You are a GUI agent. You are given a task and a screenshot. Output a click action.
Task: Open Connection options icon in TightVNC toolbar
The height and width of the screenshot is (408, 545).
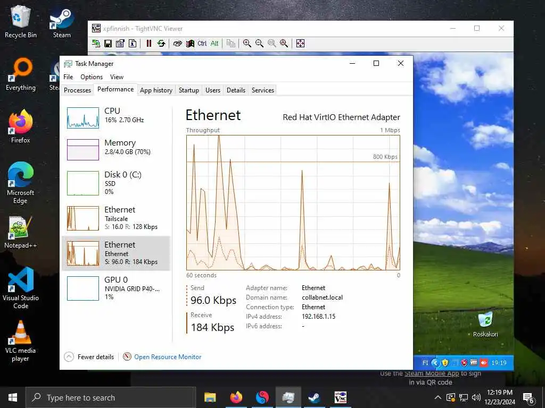[120, 44]
